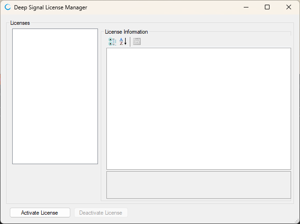Maximize the License Manager window
Image resolution: width=300 pixels, height=224 pixels.
267,7
